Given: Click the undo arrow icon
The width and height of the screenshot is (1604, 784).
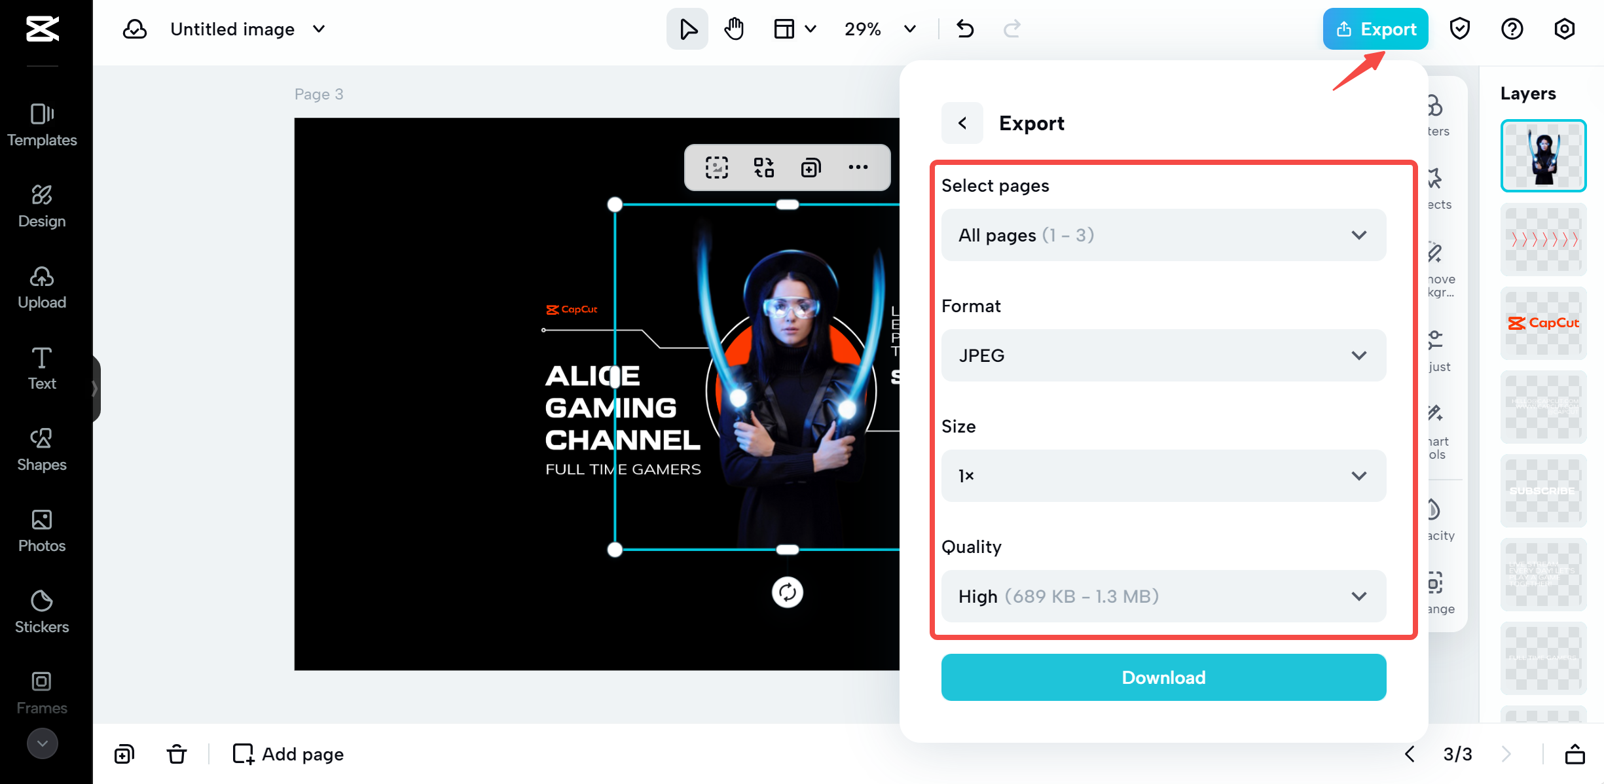Looking at the screenshot, I should tap(965, 29).
